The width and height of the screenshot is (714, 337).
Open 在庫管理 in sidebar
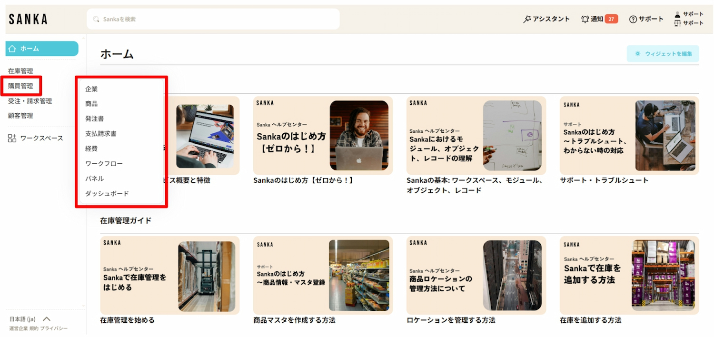(x=20, y=71)
